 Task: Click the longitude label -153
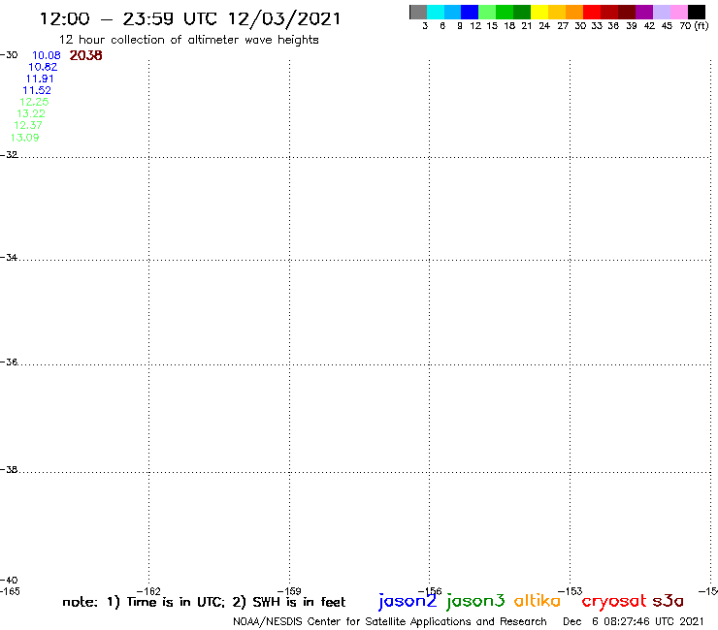pos(571,591)
